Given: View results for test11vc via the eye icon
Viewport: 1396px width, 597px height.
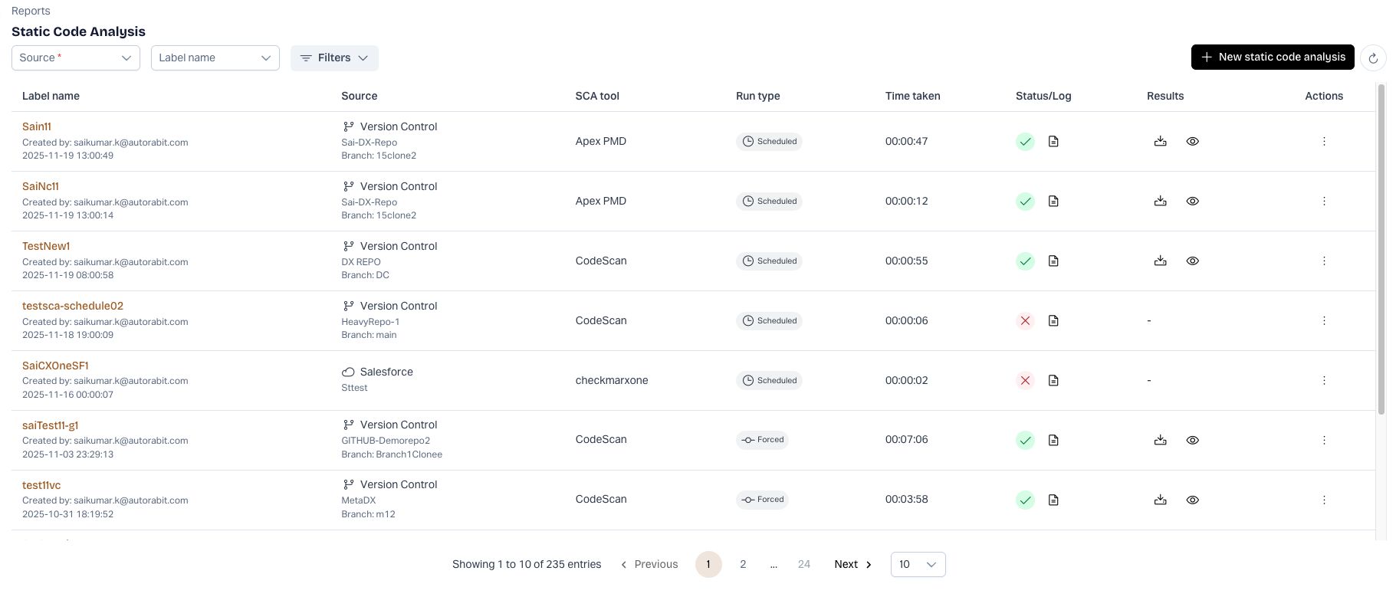Looking at the screenshot, I should (1192, 500).
